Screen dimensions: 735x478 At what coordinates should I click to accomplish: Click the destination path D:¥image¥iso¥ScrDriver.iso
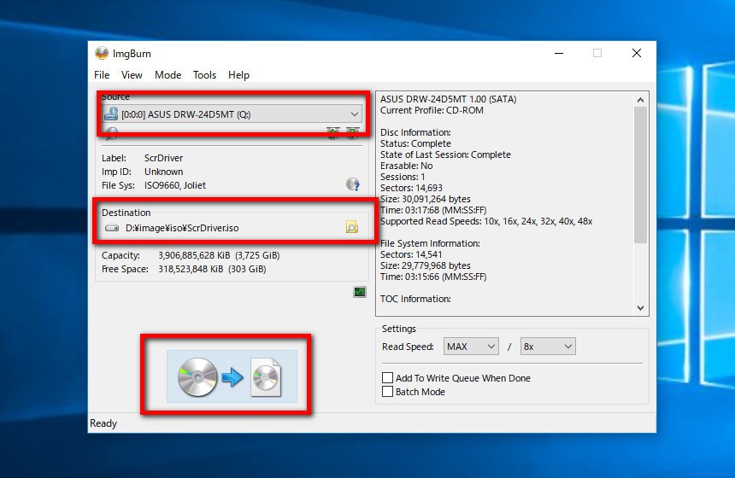point(182,228)
